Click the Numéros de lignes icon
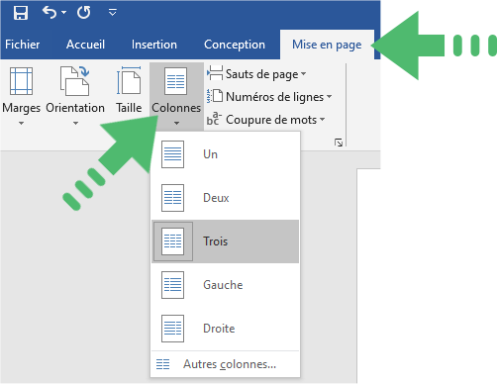The height and width of the screenshot is (384, 497). click(x=215, y=96)
